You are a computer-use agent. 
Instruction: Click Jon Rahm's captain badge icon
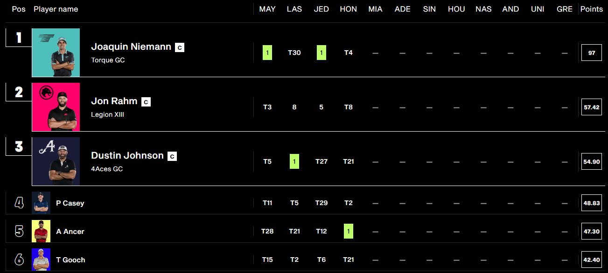pos(146,101)
